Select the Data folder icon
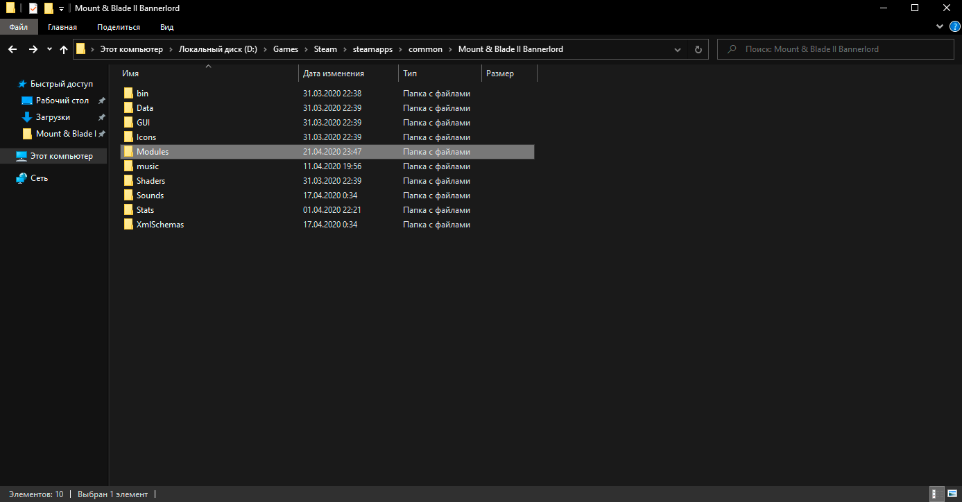962x502 pixels. [128, 107]
